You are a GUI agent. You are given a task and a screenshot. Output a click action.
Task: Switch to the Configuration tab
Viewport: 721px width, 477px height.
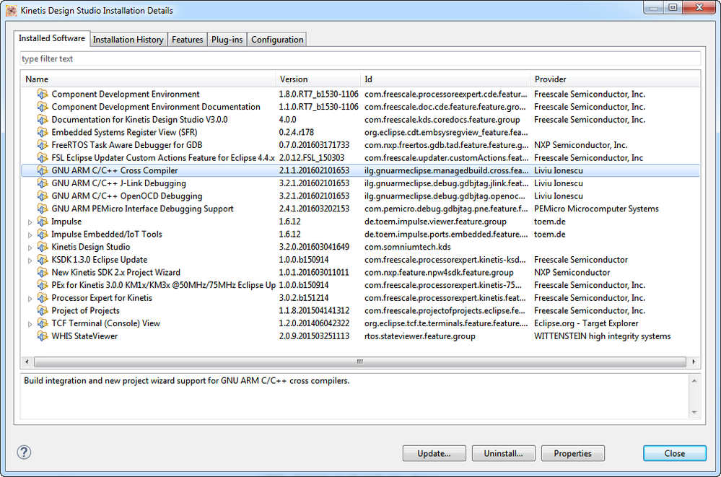(x=277, y=40)
